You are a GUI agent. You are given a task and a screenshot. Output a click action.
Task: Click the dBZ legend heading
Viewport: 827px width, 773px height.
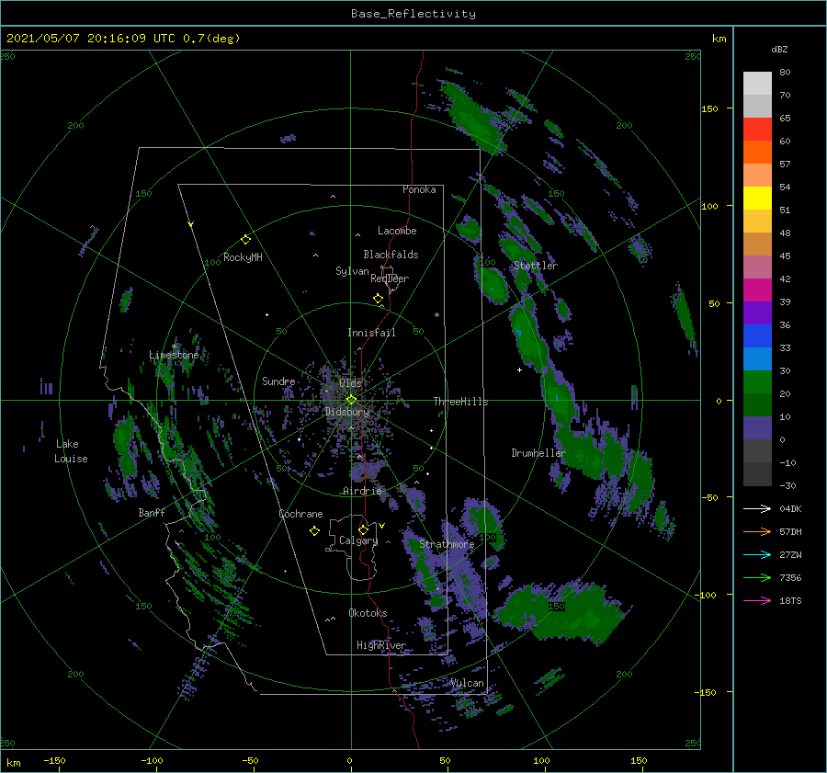point(779,49)
